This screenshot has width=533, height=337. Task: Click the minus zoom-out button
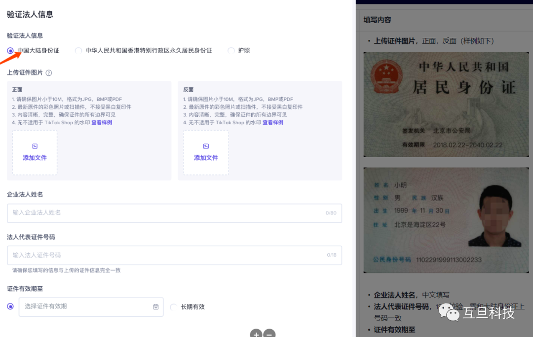click(269, 334)
